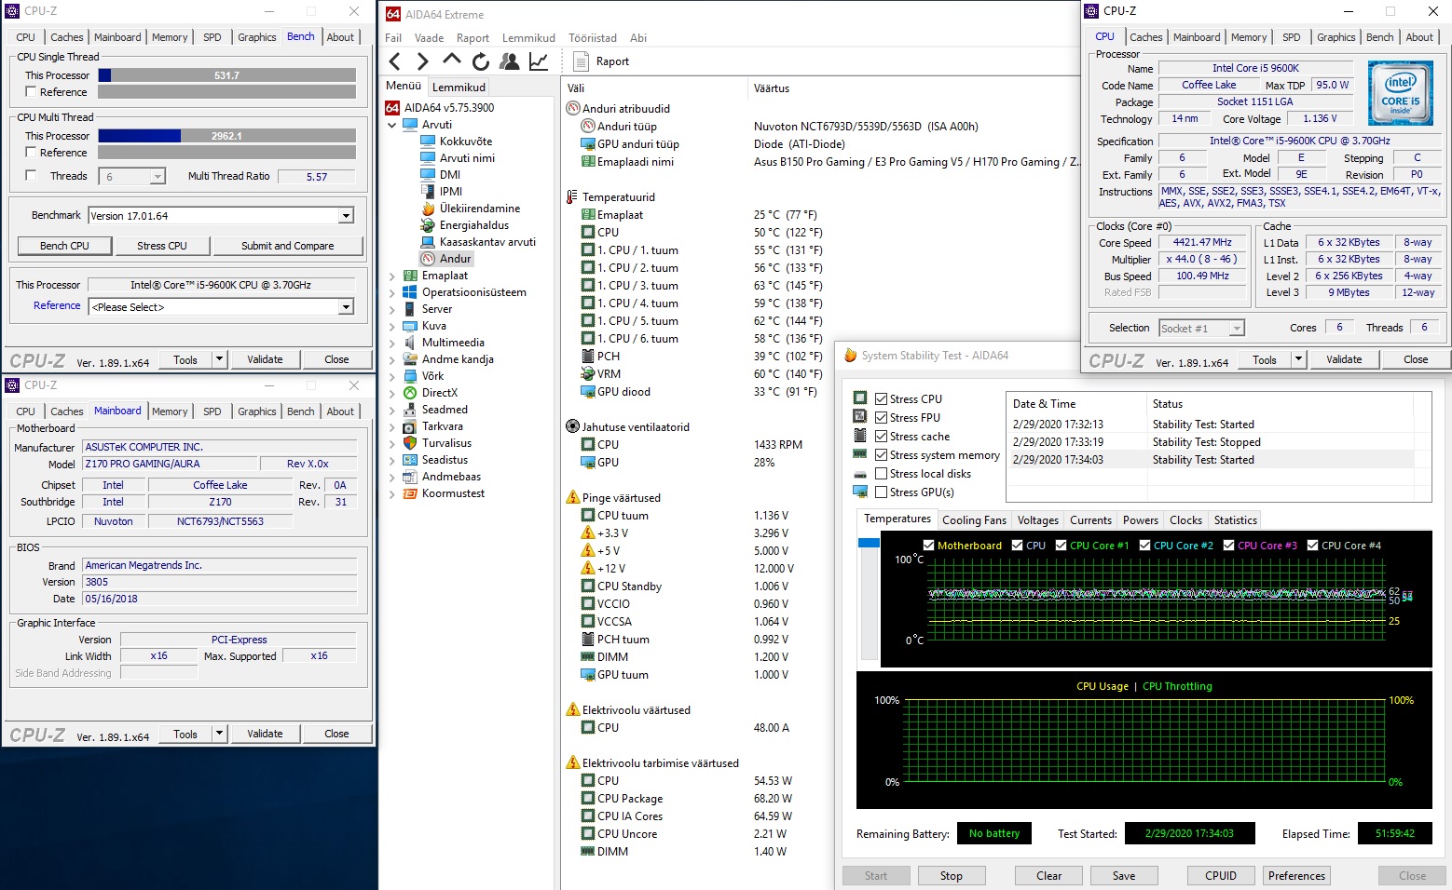Screen dimensions: 1452x890
Task: Expand the Võrk tree node
Action: click(x=392, y=376)
